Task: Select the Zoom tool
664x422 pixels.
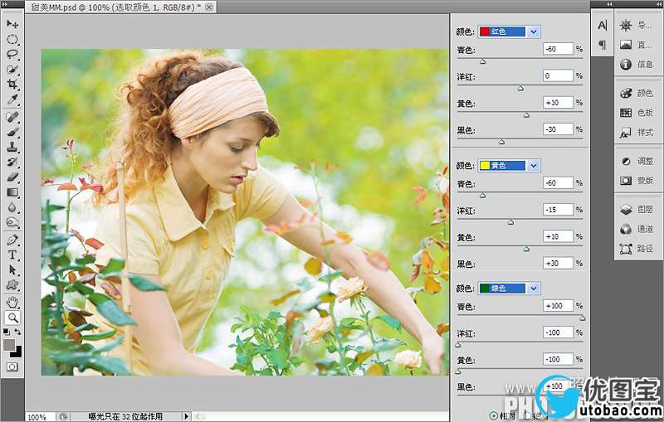Action: (12, 318)
